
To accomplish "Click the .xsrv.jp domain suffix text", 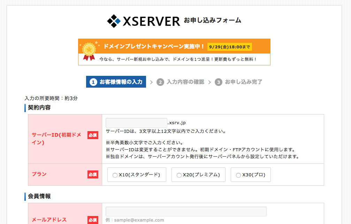I will (x=177, y=122).
